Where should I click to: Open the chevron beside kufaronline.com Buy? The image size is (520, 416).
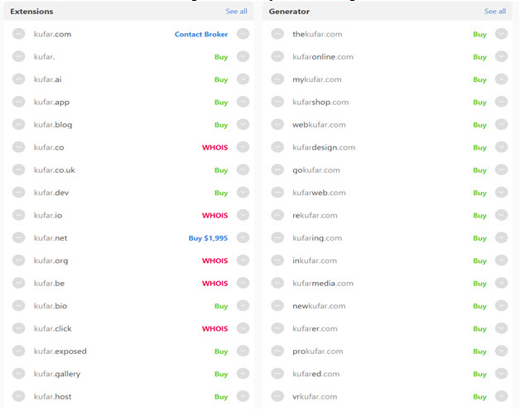pyautogui.click(x=501, y=56)
